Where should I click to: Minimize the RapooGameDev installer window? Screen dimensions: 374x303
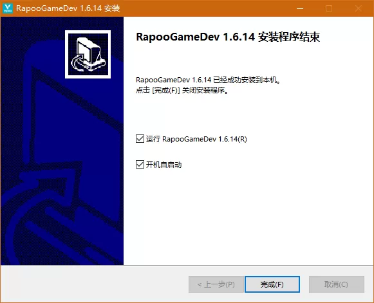pos(300,8)
